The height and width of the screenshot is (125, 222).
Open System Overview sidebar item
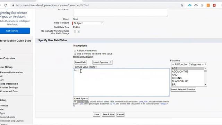[x=8, y=58]
